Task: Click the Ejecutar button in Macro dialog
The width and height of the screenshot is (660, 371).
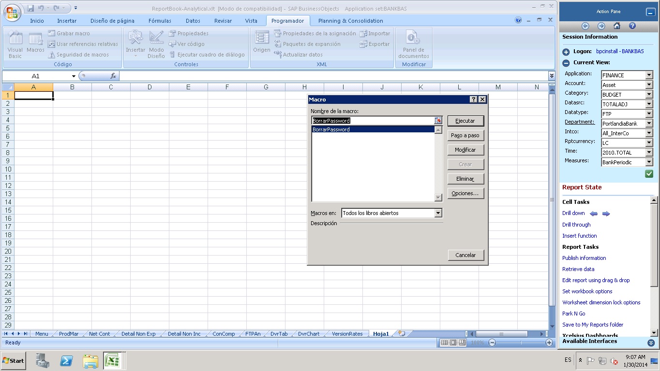Action: click(x=465, y=121)
